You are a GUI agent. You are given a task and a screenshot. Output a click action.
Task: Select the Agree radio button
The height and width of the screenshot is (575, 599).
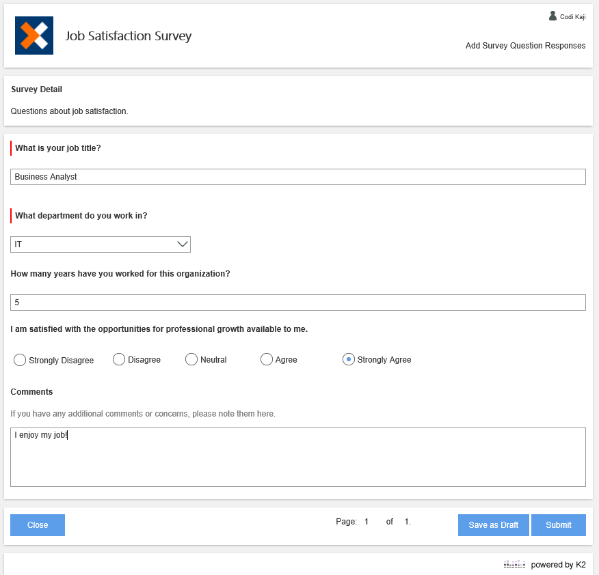coord(266,359)
